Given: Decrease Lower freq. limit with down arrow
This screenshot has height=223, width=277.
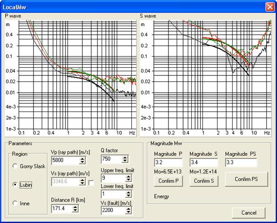Looking at the screenshot, I should (129, 196).
